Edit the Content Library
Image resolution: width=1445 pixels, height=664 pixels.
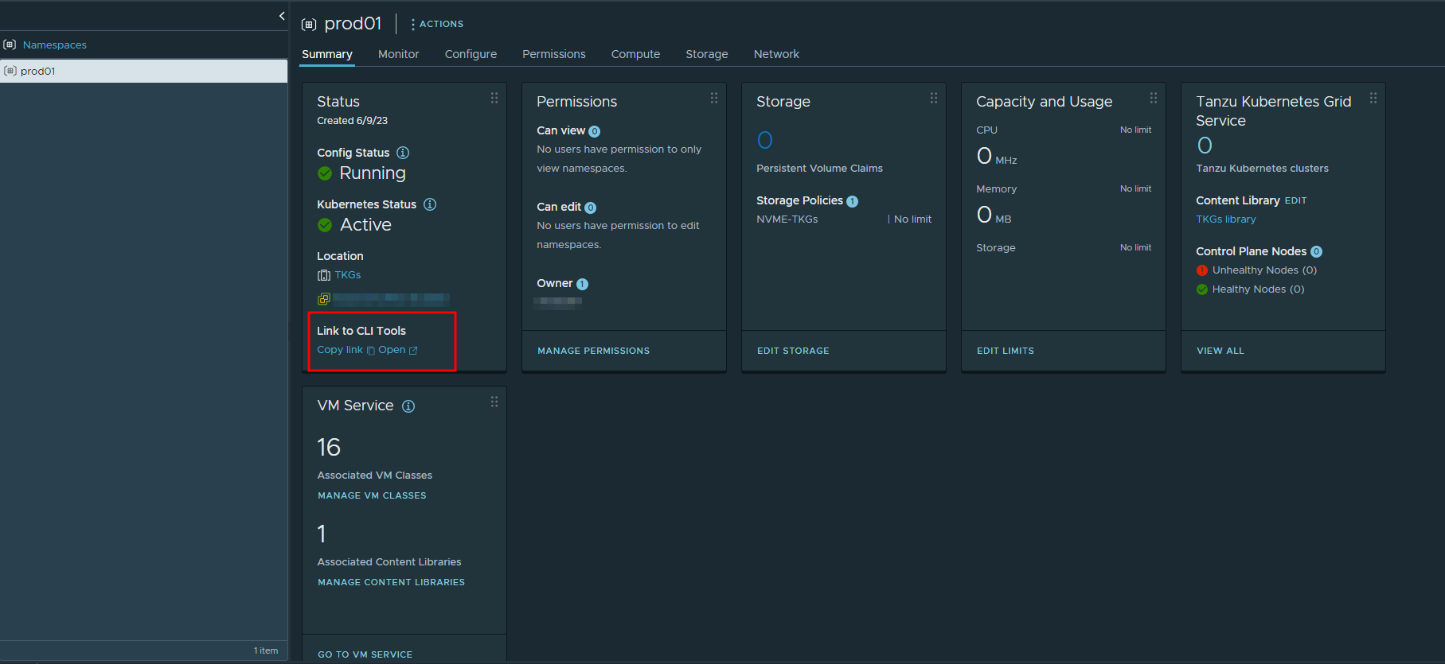pyautogui.click(x=1295, y=200)
